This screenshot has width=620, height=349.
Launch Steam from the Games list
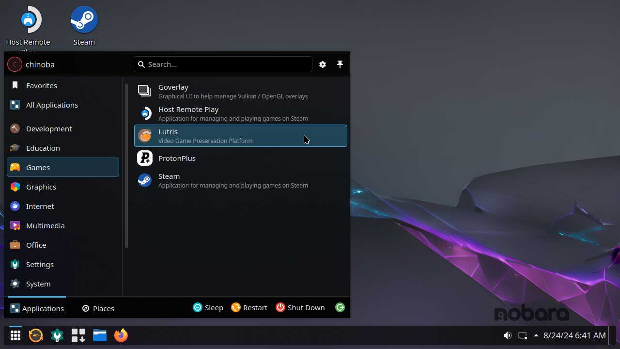click(x=241, y=180)
